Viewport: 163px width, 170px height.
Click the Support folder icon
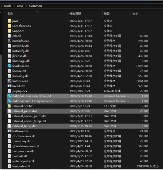pyautogui.click(x=10, y=31)
